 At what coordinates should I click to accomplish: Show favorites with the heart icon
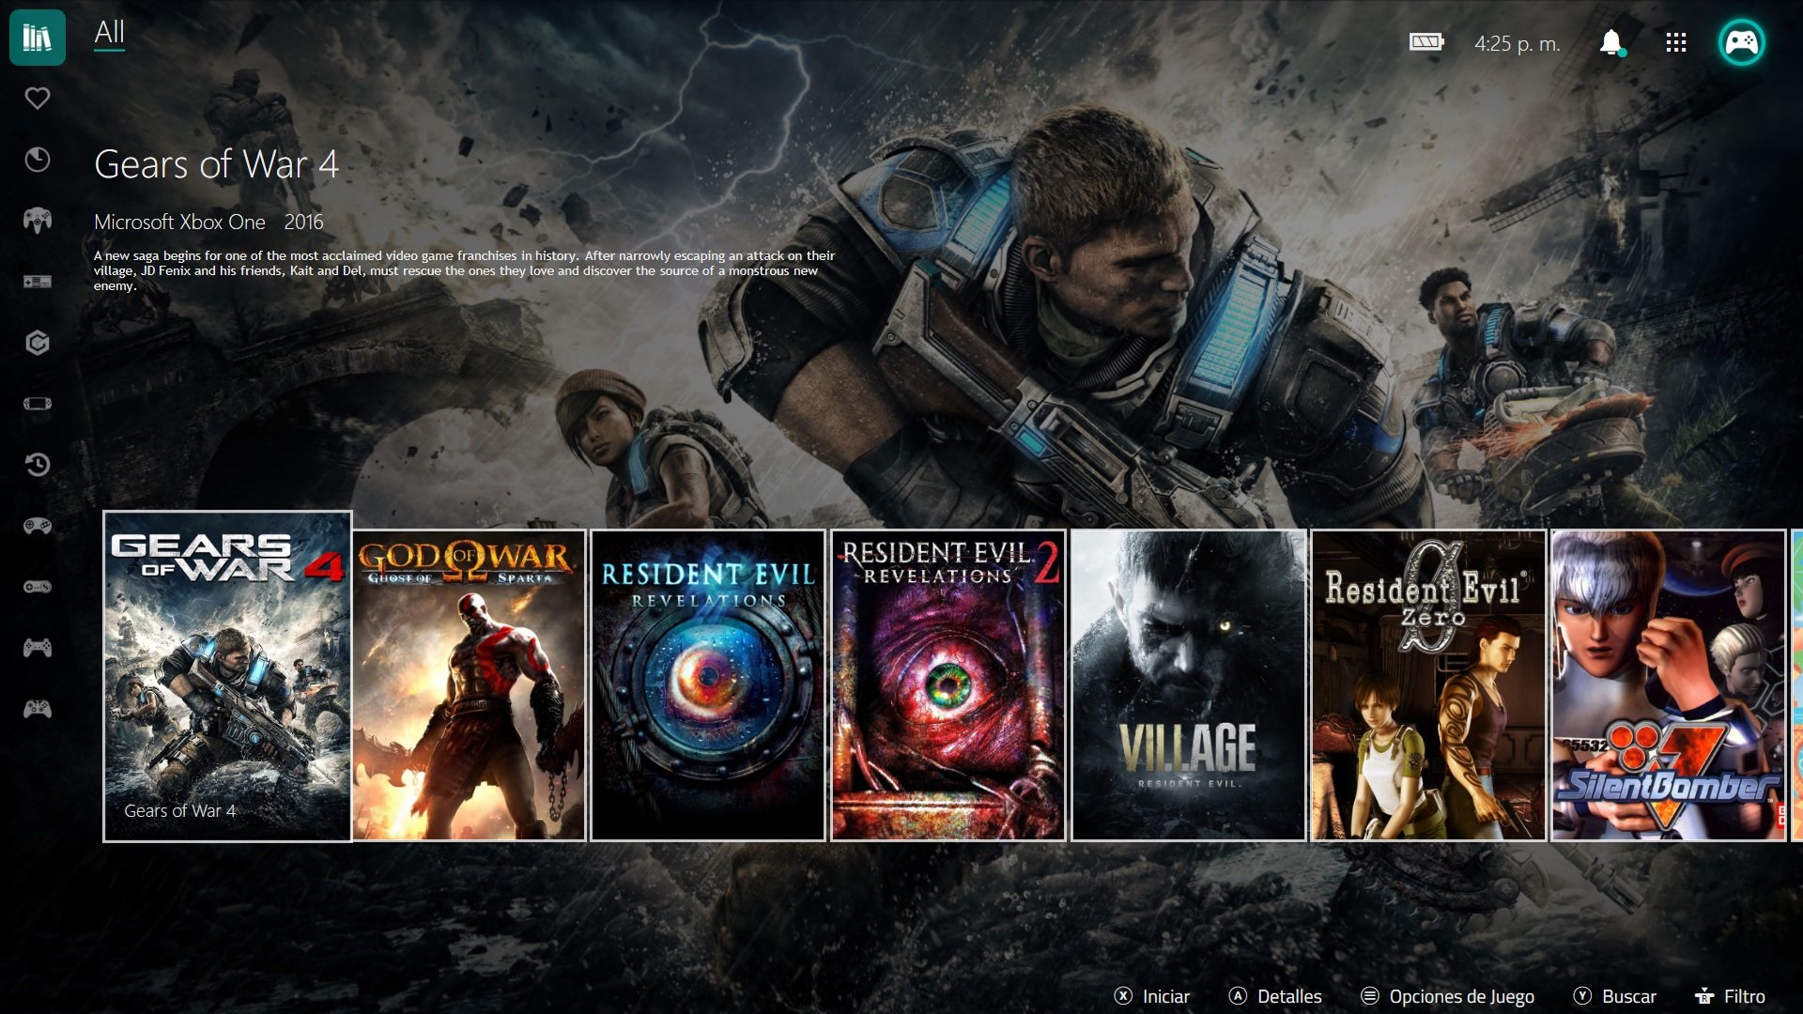pos(38,99)
